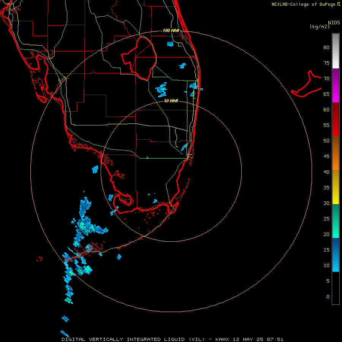Click the NIDS label above the legend

click(334, 23)
